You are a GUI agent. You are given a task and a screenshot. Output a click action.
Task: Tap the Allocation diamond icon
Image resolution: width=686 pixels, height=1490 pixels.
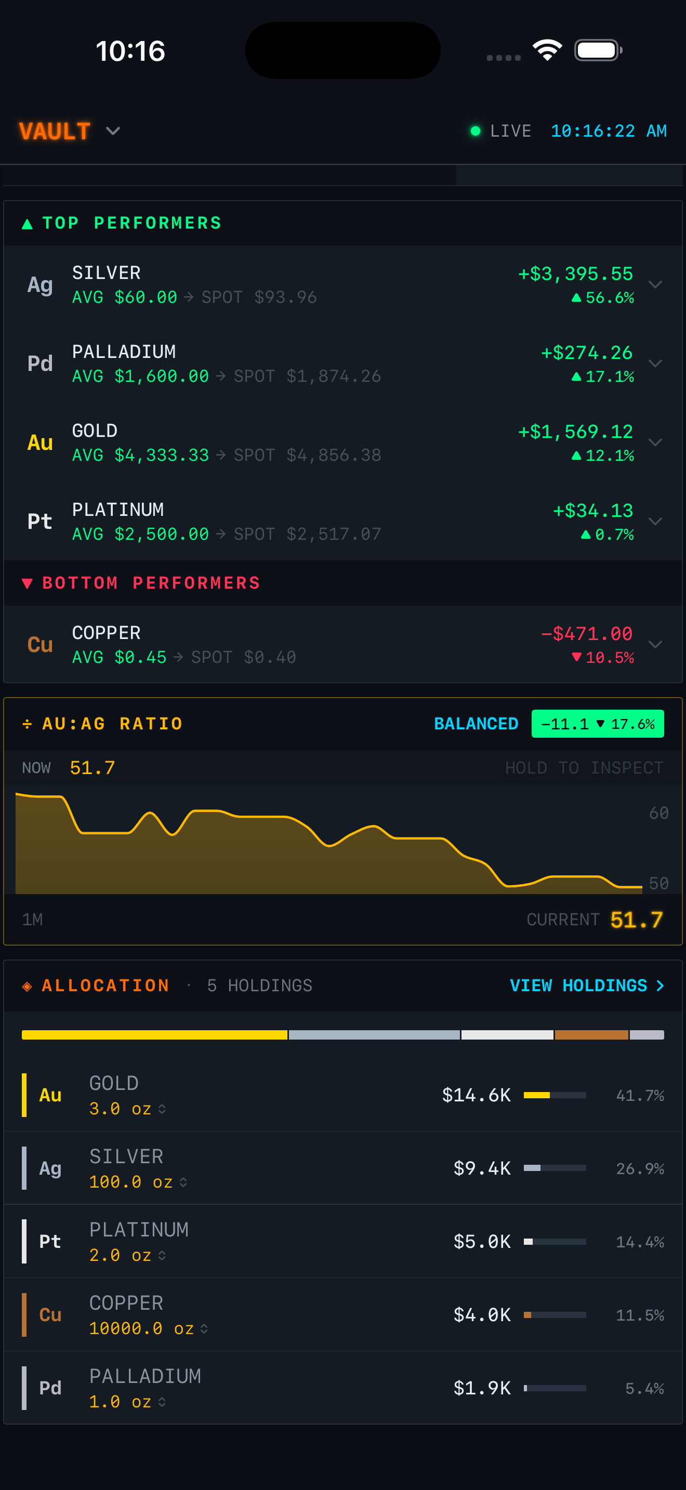click(x=27, y=986)
